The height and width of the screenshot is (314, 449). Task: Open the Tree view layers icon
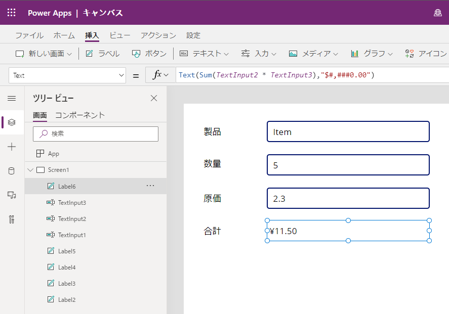(12, 122)
